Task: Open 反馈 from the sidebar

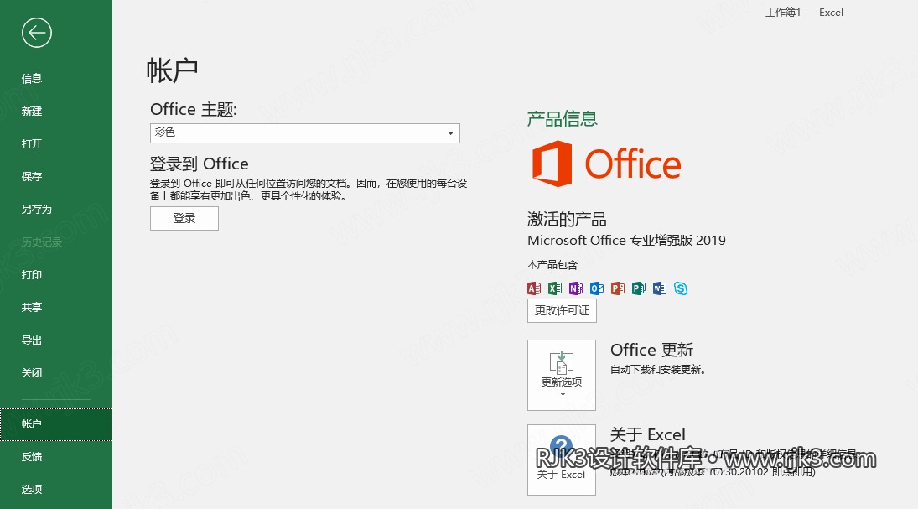Action: [x=32, y=457]
